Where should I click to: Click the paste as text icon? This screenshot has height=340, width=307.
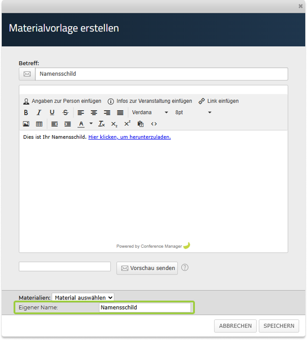click(141, 124)
